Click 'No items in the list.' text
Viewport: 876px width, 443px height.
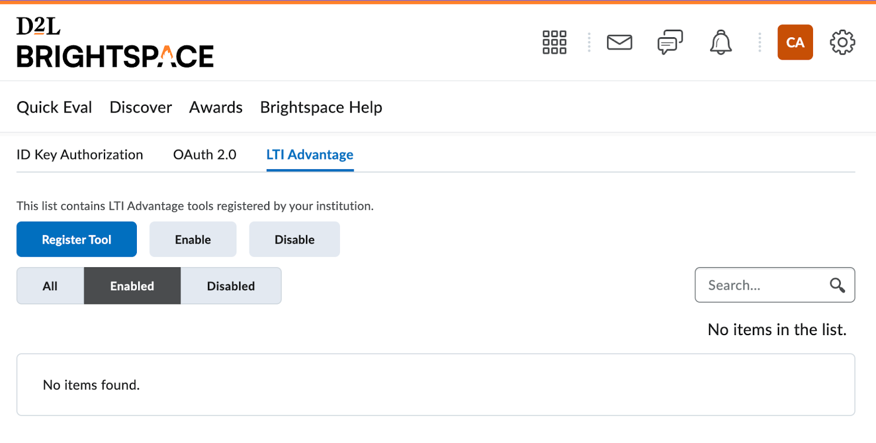(x=777, y=330)
